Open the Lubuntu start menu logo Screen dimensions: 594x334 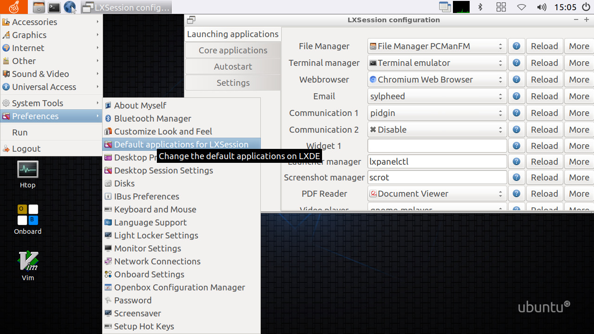[14, 7]
